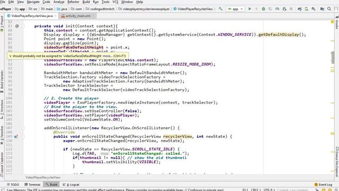Open the SDK Manager icon
The width and height of the screenshot is (339, 191).
coord(313,9)
